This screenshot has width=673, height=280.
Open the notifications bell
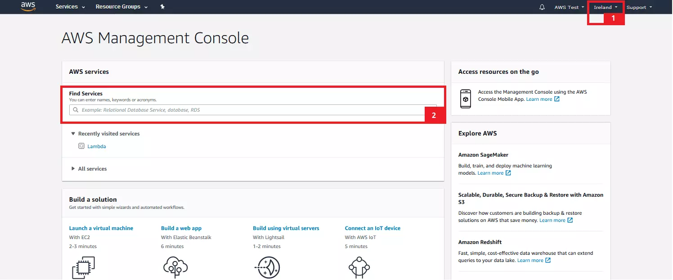(x=542, y=7)
